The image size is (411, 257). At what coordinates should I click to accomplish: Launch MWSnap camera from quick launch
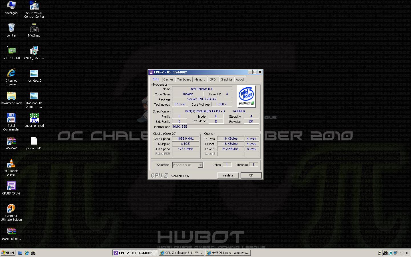33,253
